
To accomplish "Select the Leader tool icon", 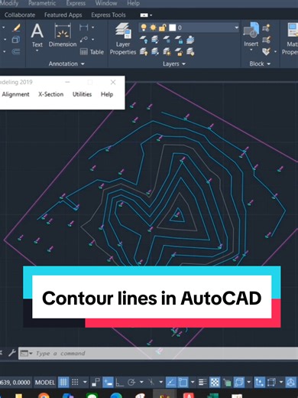I will 84,40.
